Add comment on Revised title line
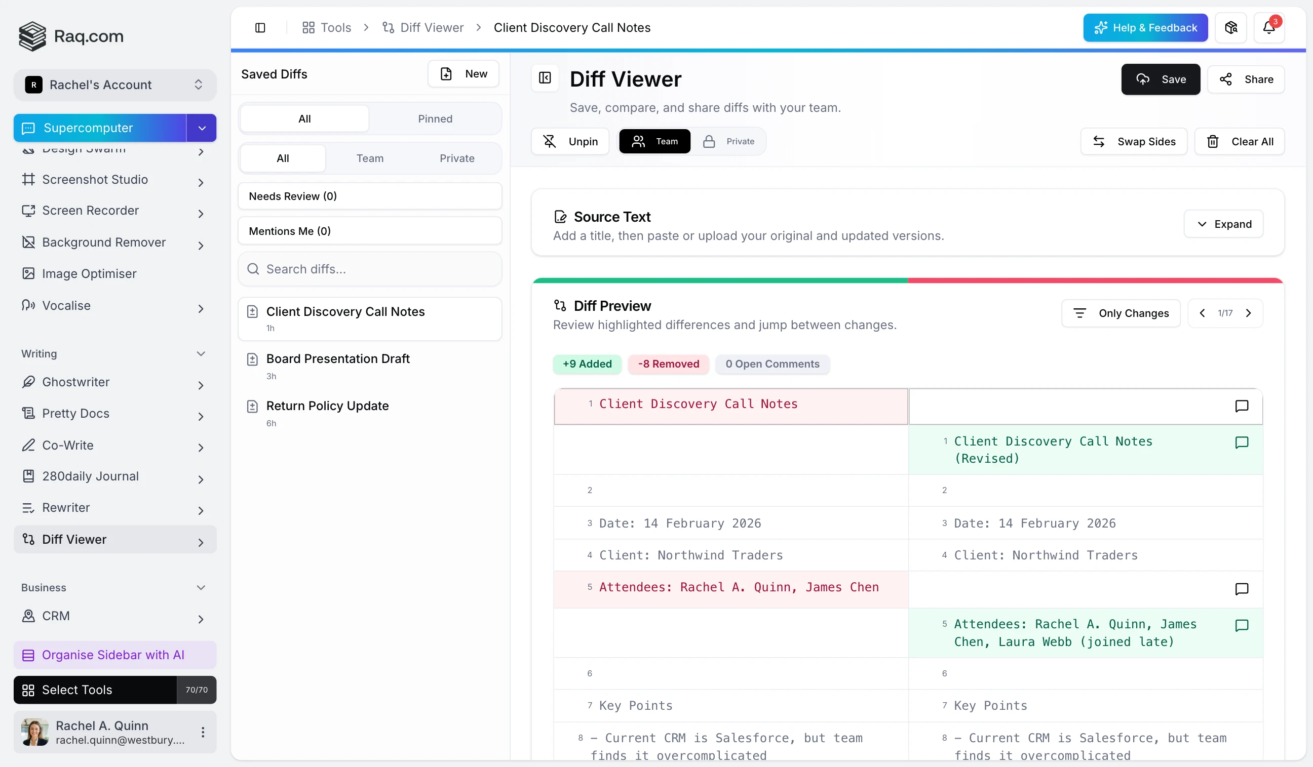Image resolution: width=1313 pixels, height=767 pixels. pyautogui.click(x=1241, y=442)
